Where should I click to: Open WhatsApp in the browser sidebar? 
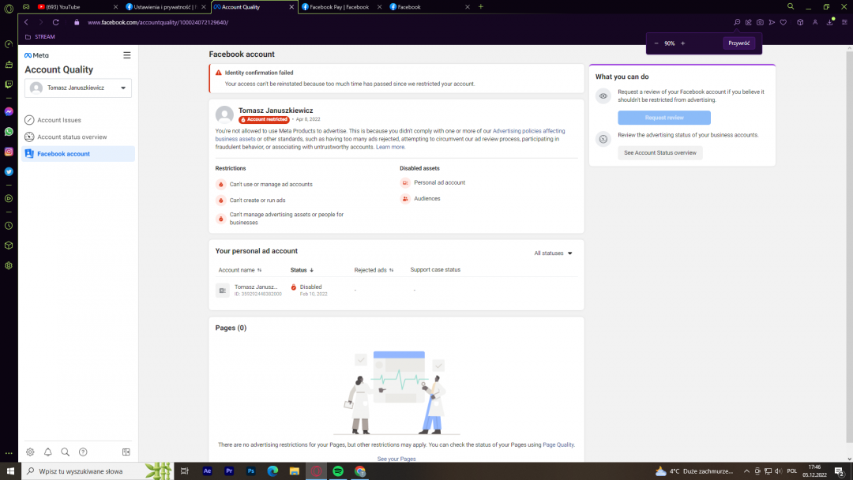9,132
